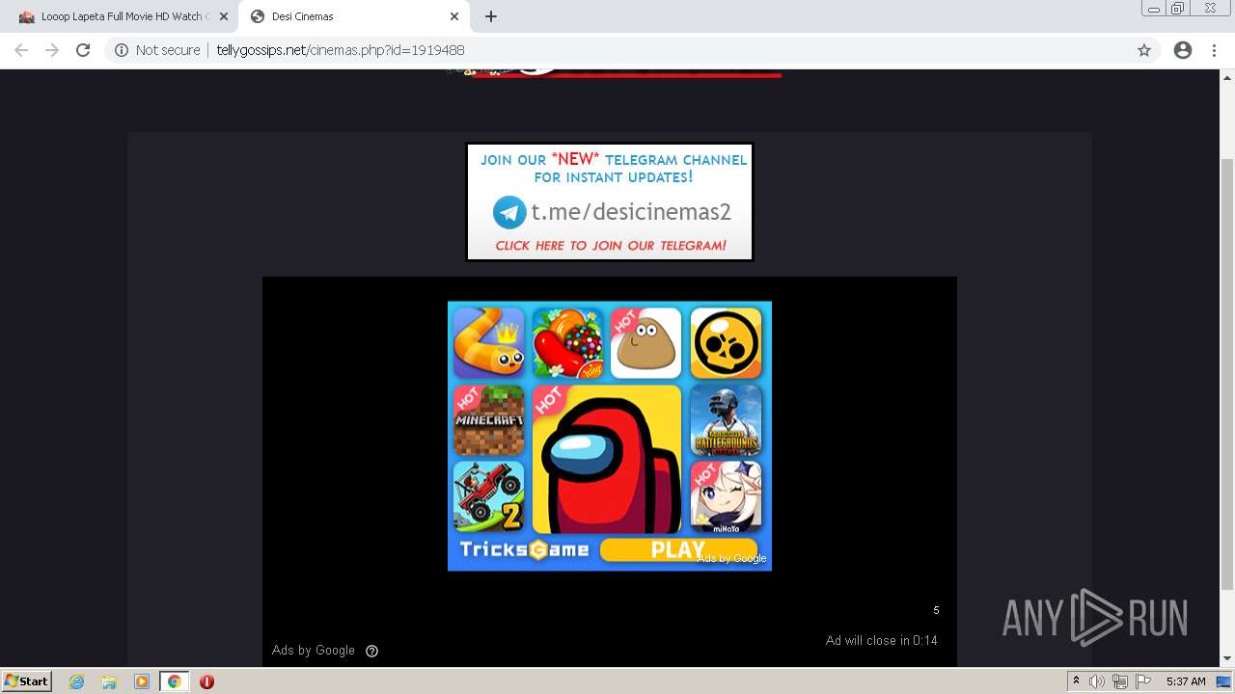Click the volume speaker tray icon
The image size is (1235, 694).
[x=1097, y=681]
